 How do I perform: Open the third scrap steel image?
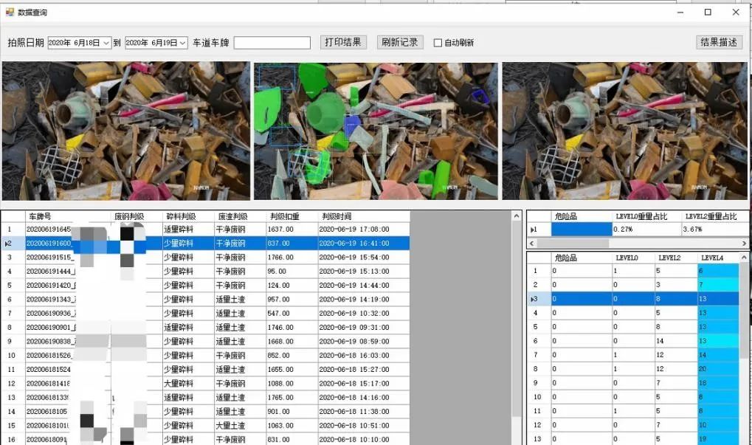(624, 131)
